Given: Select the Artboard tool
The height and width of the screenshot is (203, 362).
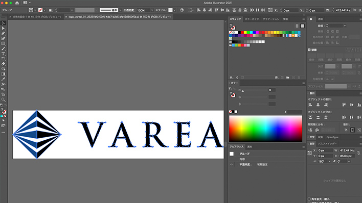Looking at the screenshot, I should pyautogui.click(x=3, y=95).
